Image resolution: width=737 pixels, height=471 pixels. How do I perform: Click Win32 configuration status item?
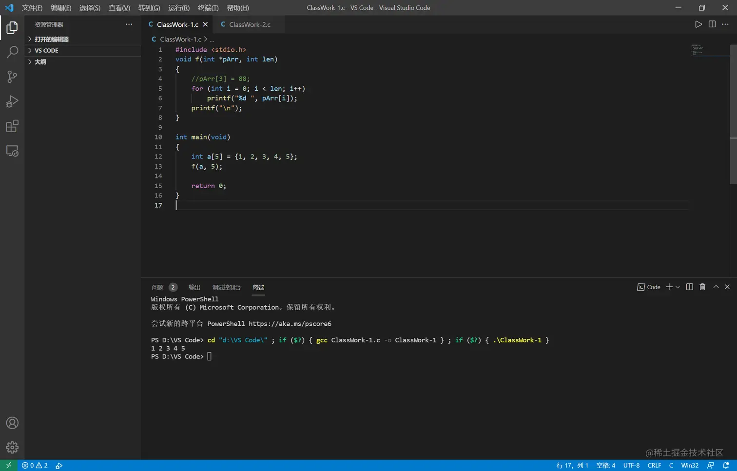pyautogui.click(x=690, y=465)
